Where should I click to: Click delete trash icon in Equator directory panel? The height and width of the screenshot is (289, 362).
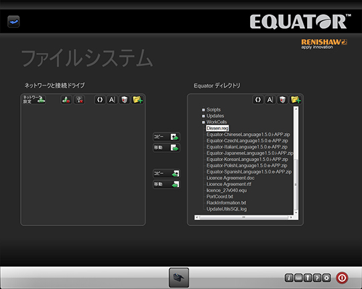click(x=283, y=100)
